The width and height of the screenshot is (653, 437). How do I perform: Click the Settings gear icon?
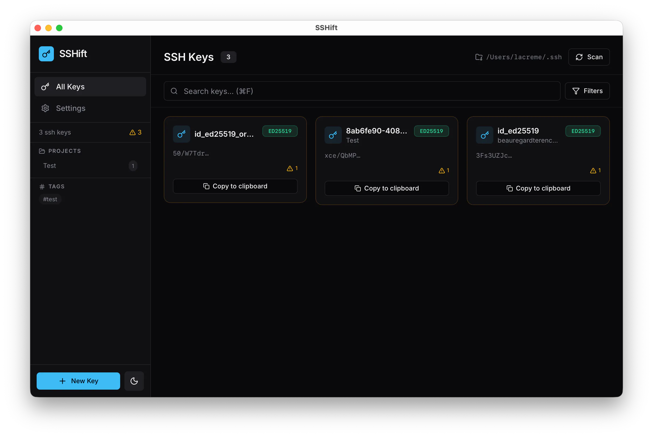pyautogui.click(x=45, y=108)
